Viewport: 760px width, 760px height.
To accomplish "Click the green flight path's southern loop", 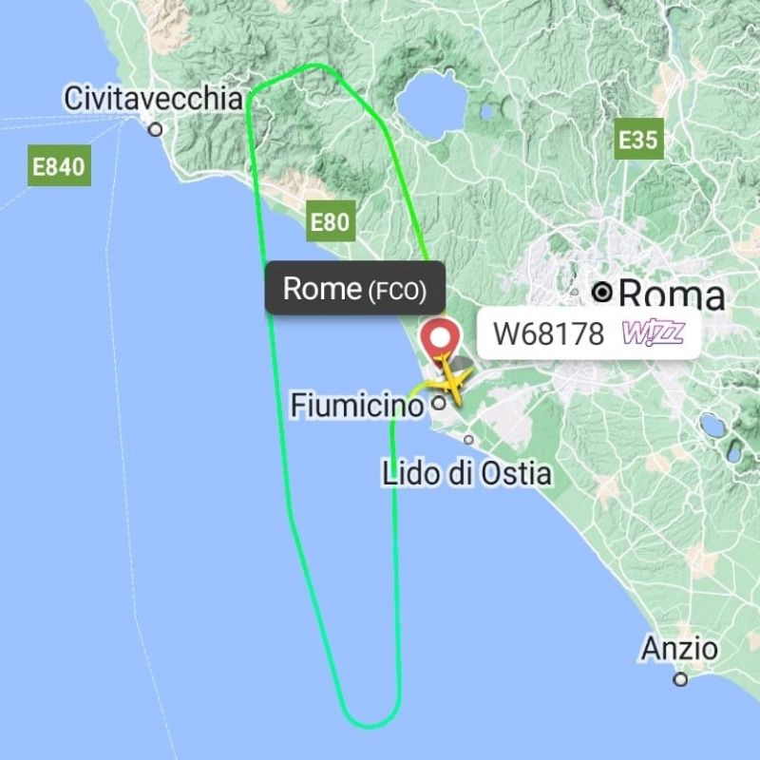I will tap(370, 716).
